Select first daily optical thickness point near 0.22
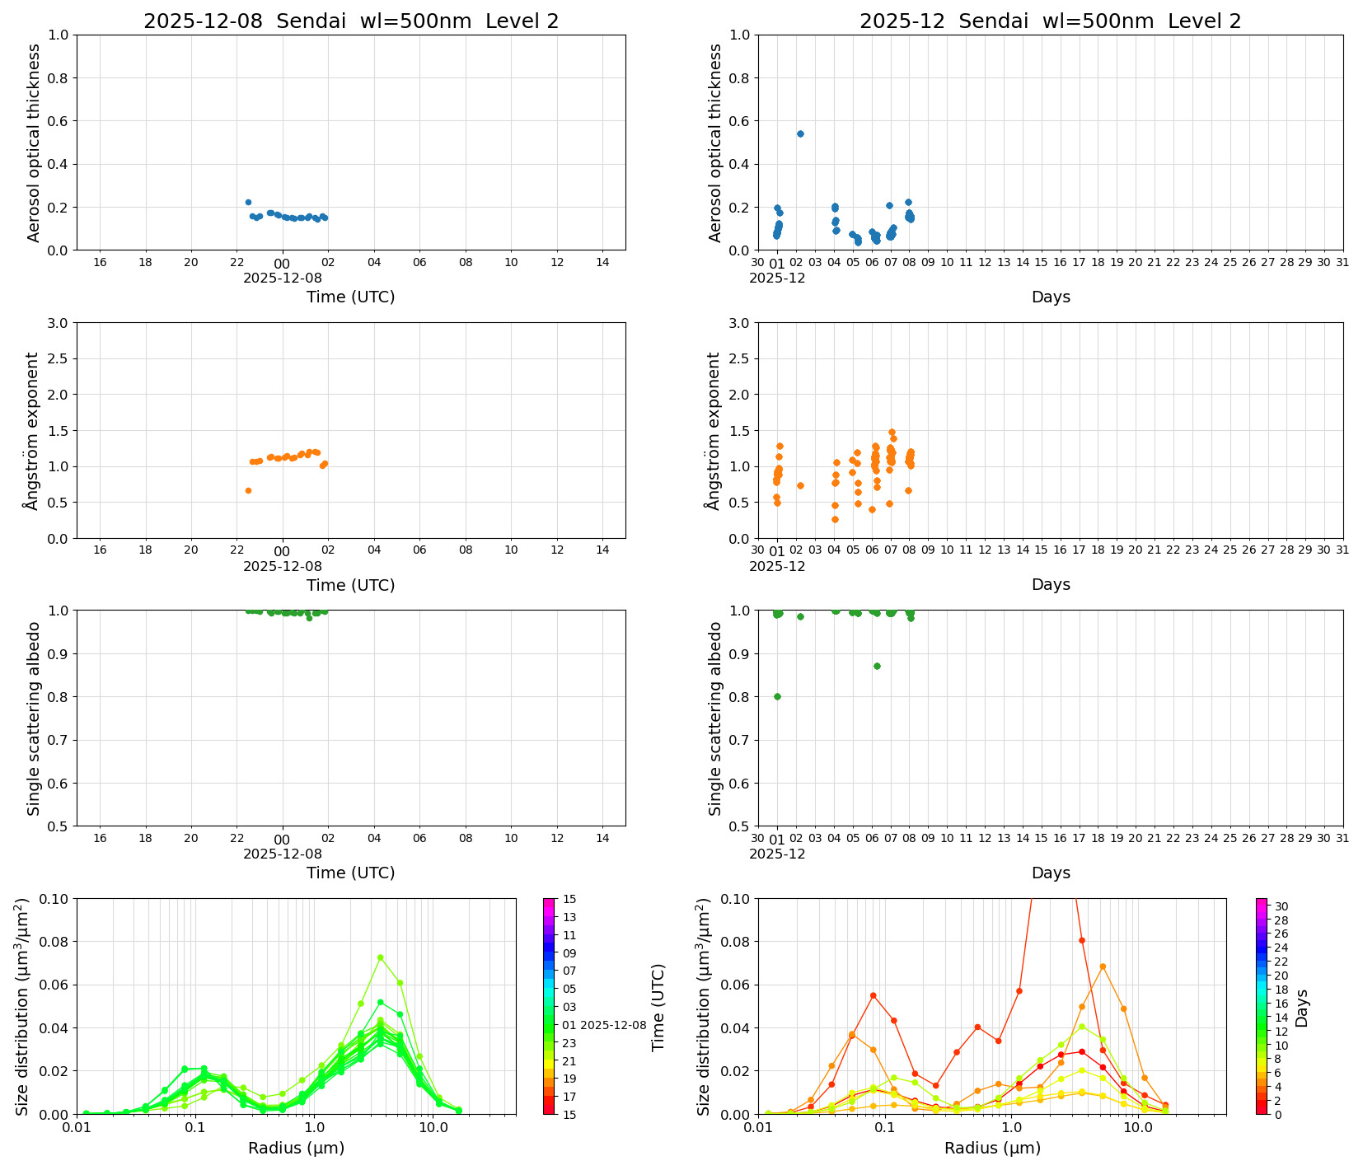Screen dimensions: 1363x1170 [x=248, y=202]
